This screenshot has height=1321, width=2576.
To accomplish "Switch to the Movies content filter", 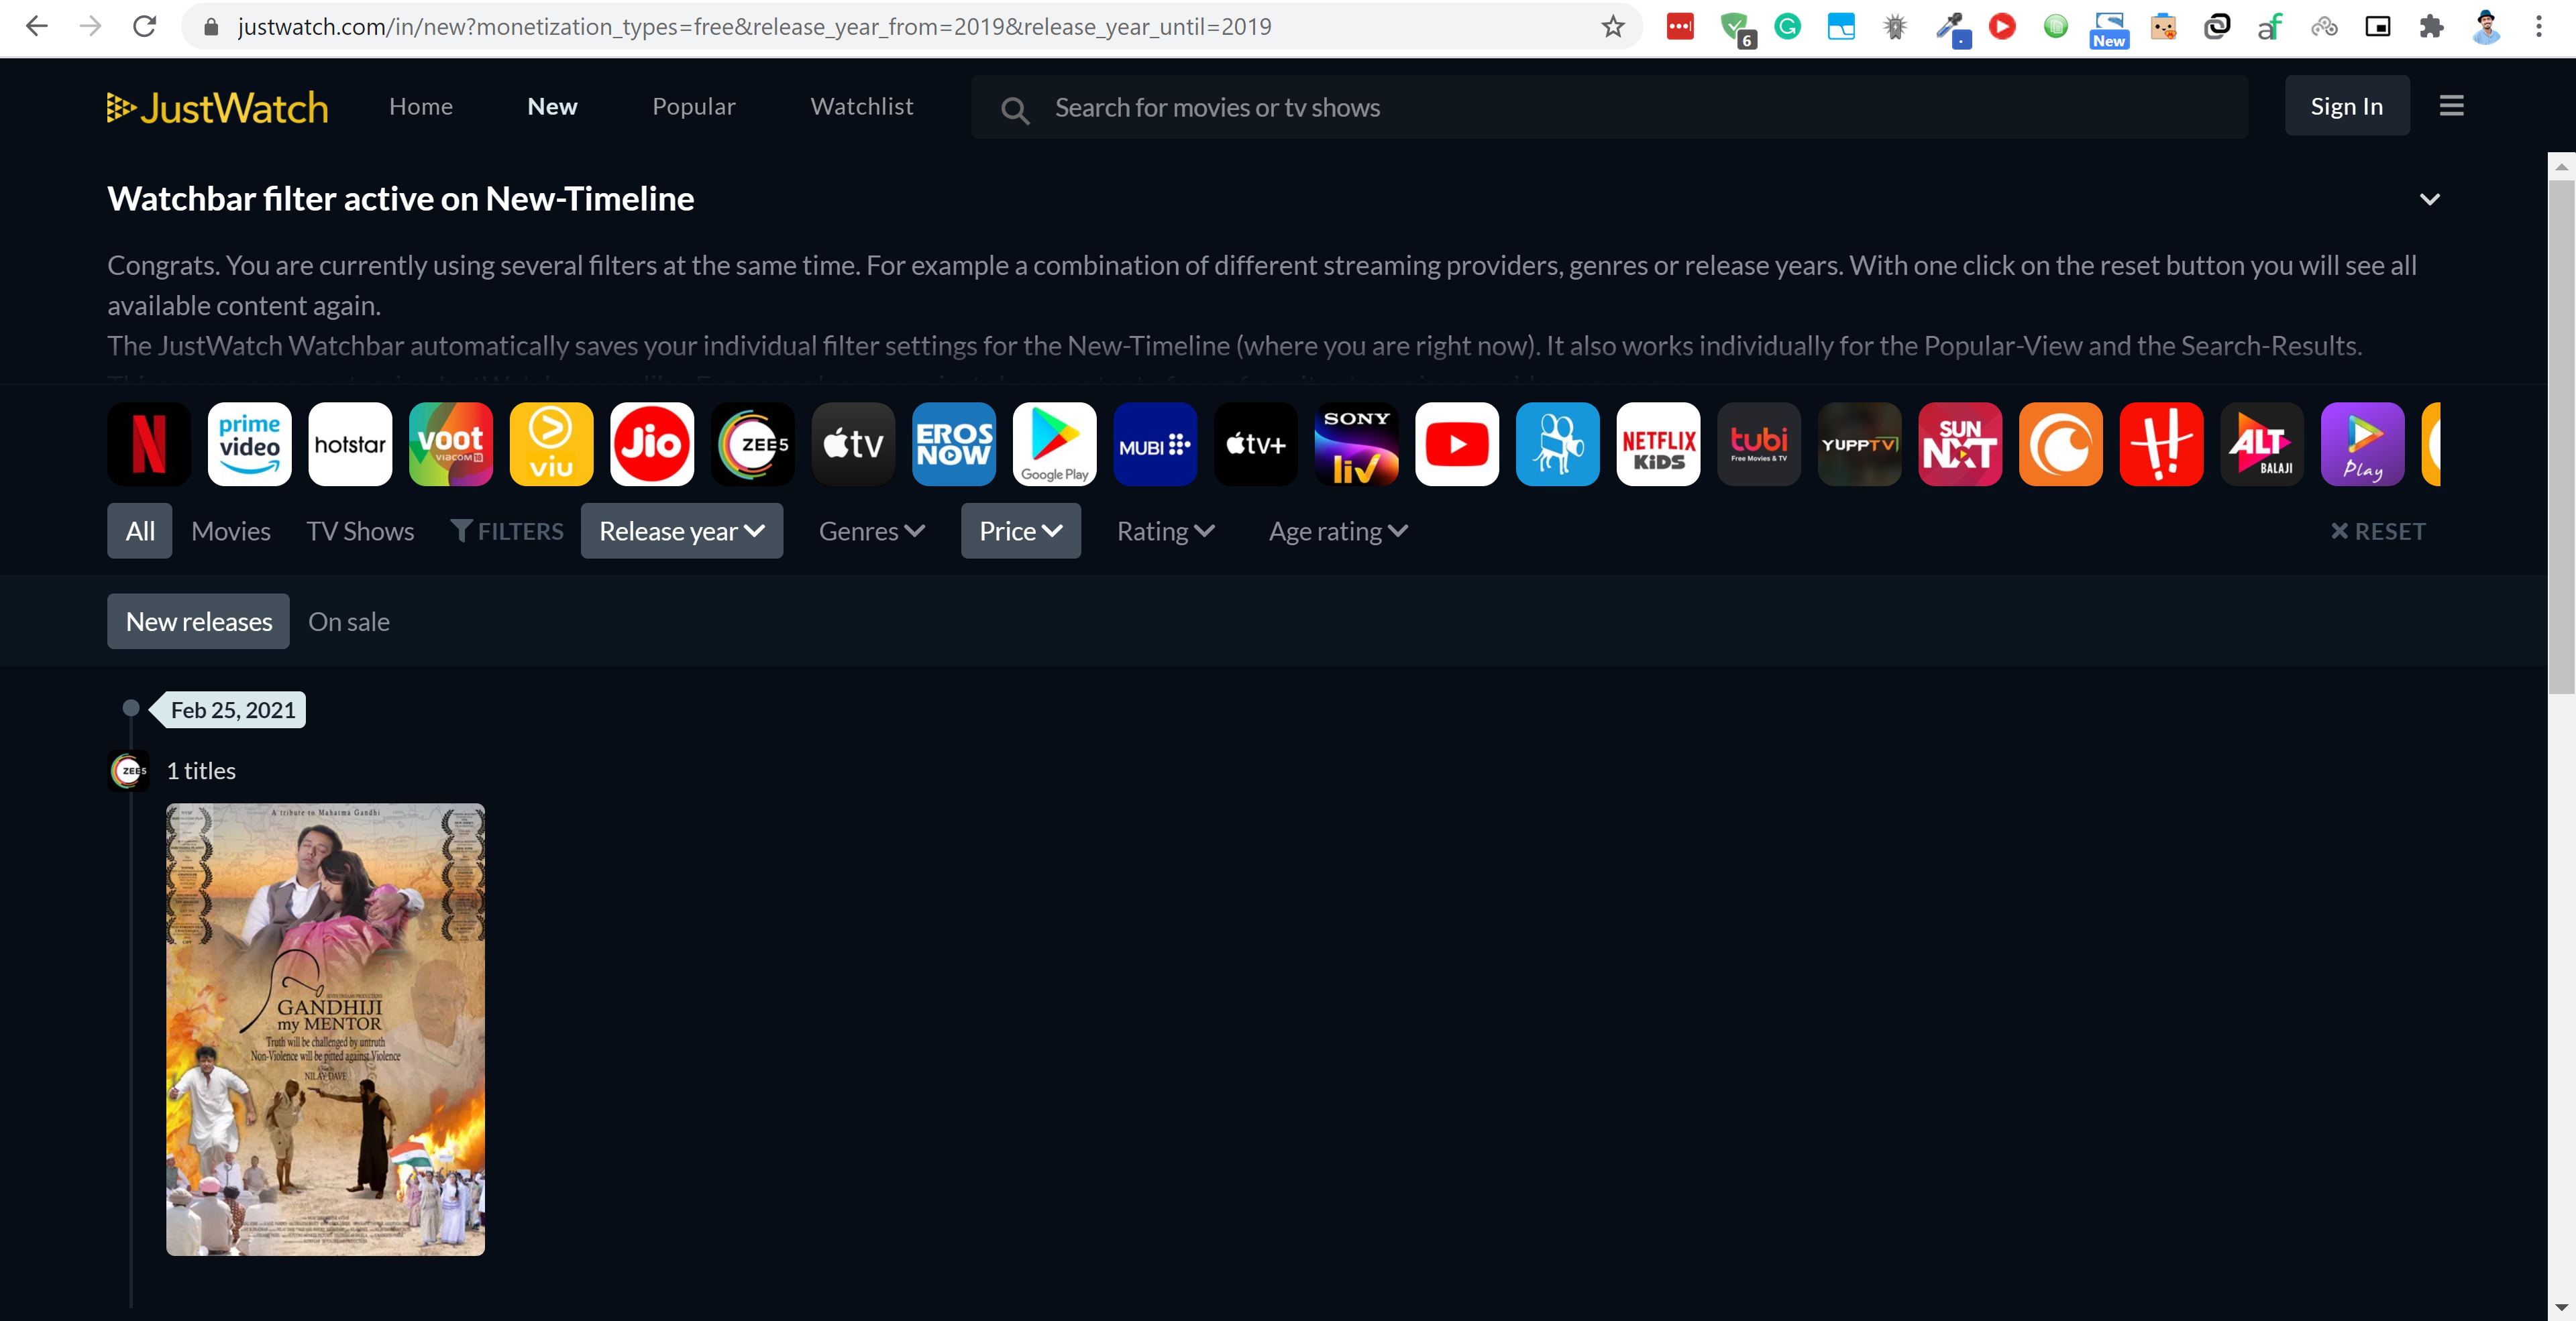I will coord(231,530).
